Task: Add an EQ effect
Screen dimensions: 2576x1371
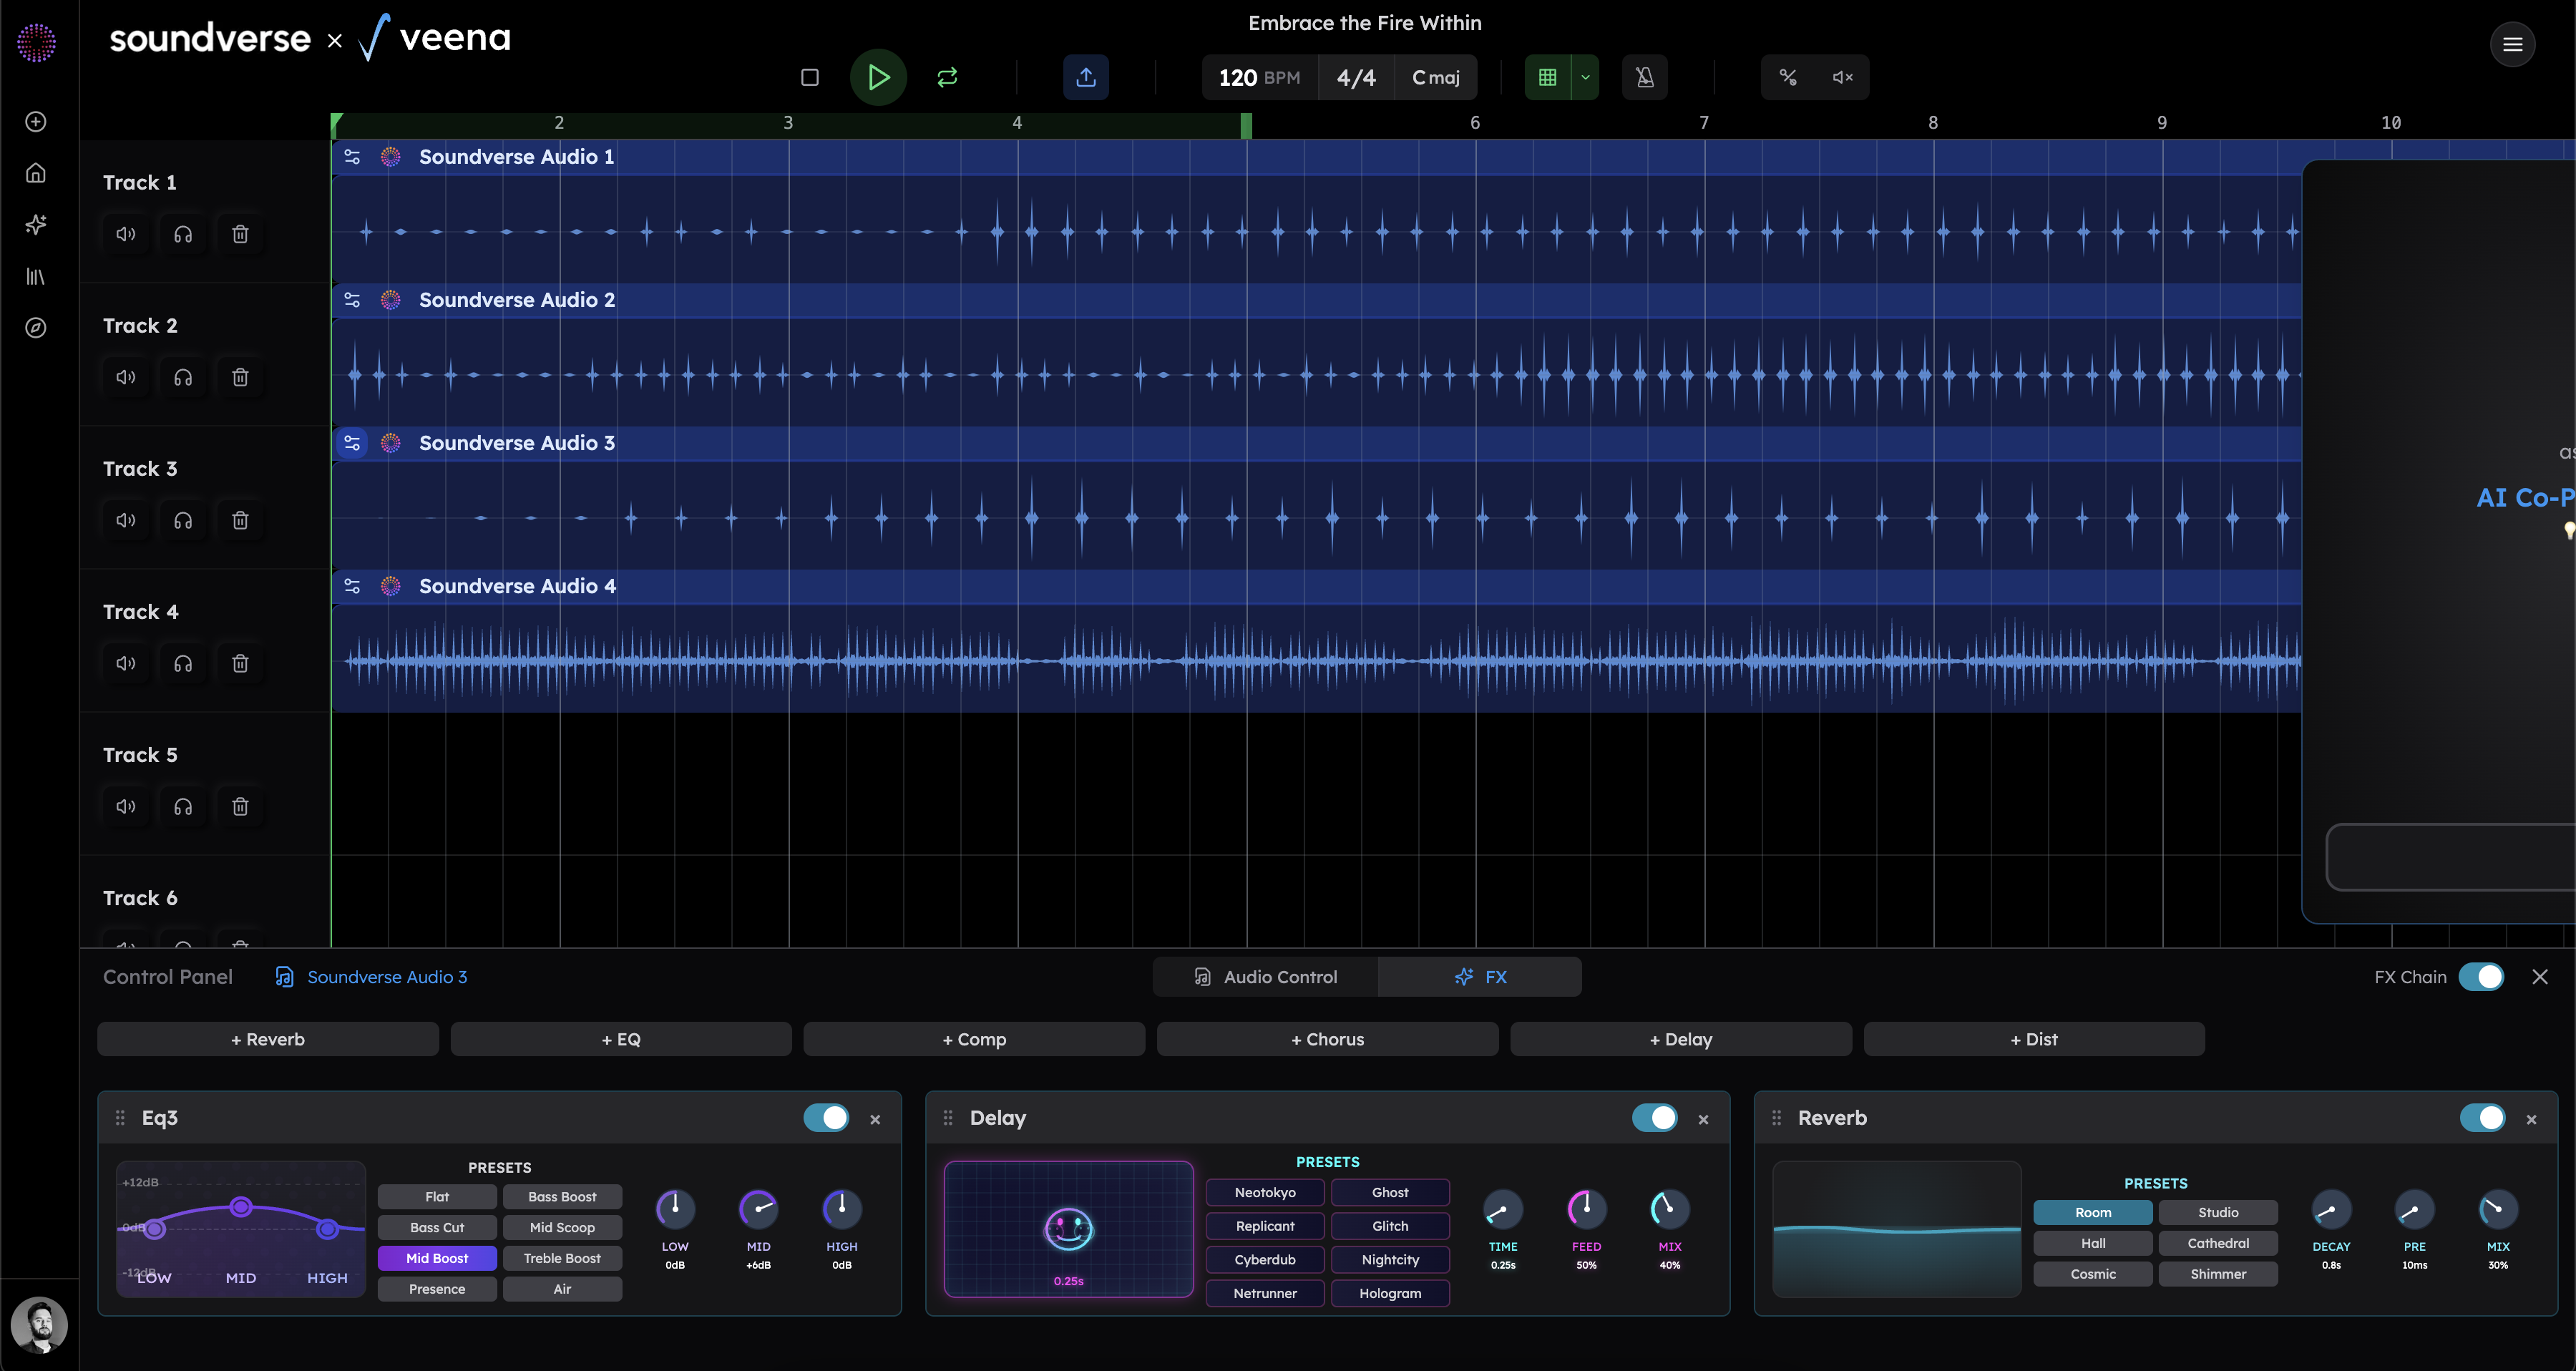Action: 621,1039
